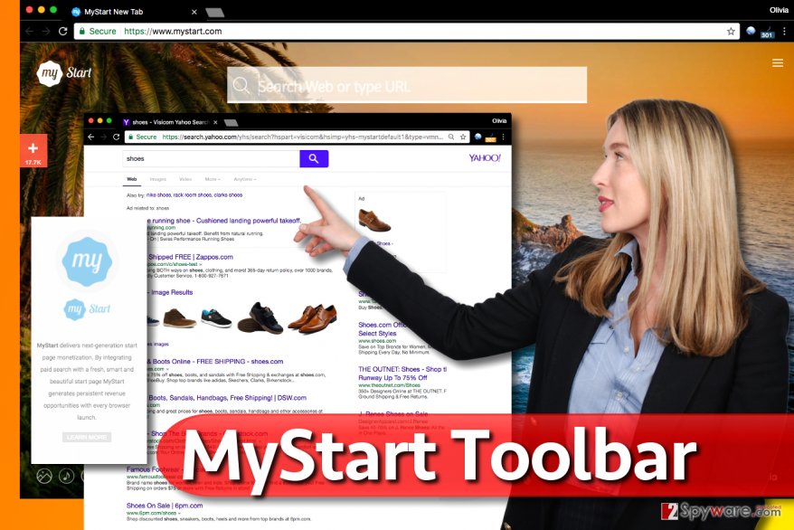Reload the MyStart New Tab page
Viewport: 794px width, 530px height.
(62, 32)
